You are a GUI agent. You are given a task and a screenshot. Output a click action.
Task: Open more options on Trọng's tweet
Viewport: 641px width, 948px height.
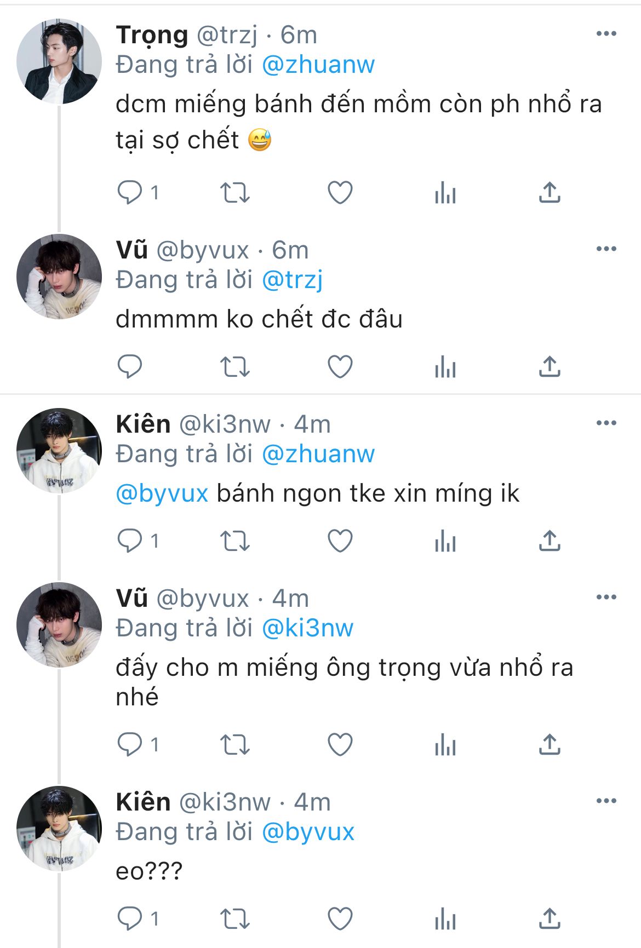(x=606, y=34)
